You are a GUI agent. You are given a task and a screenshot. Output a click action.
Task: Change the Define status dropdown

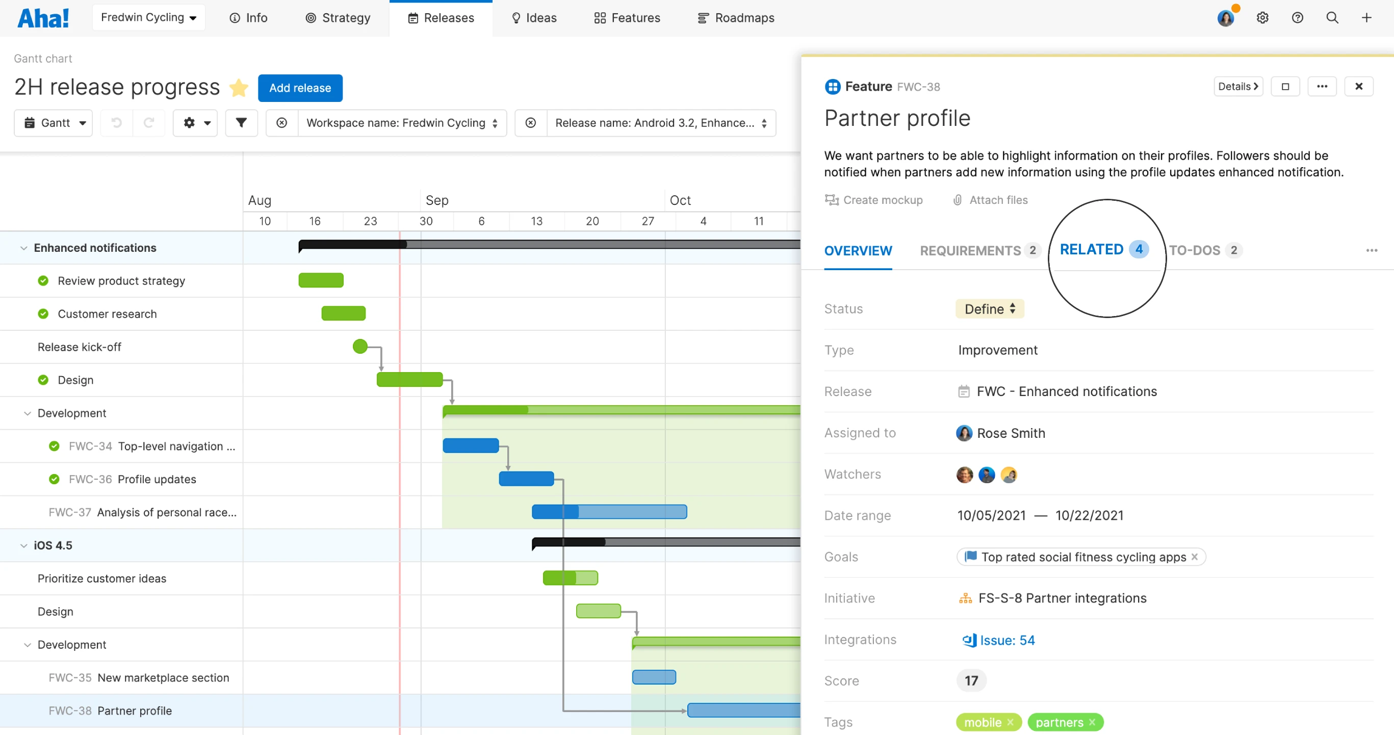(989, 309)
